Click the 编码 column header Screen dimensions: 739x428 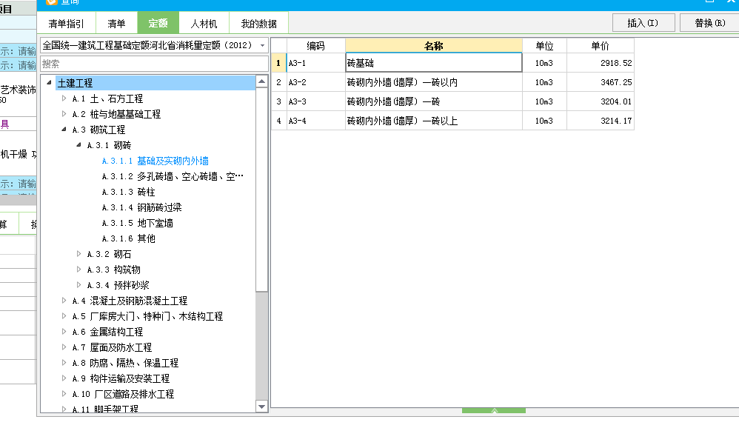315,46
